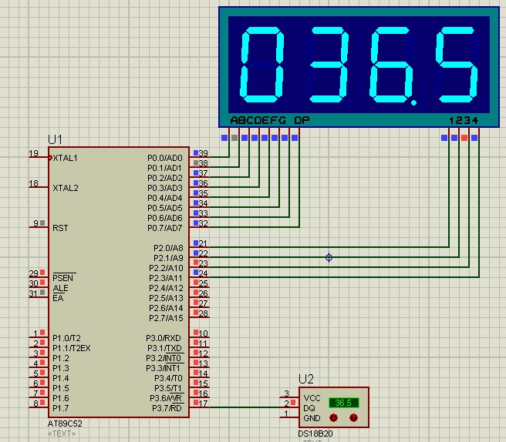Select the AT89C52 part name label

[x=65, y=424]
